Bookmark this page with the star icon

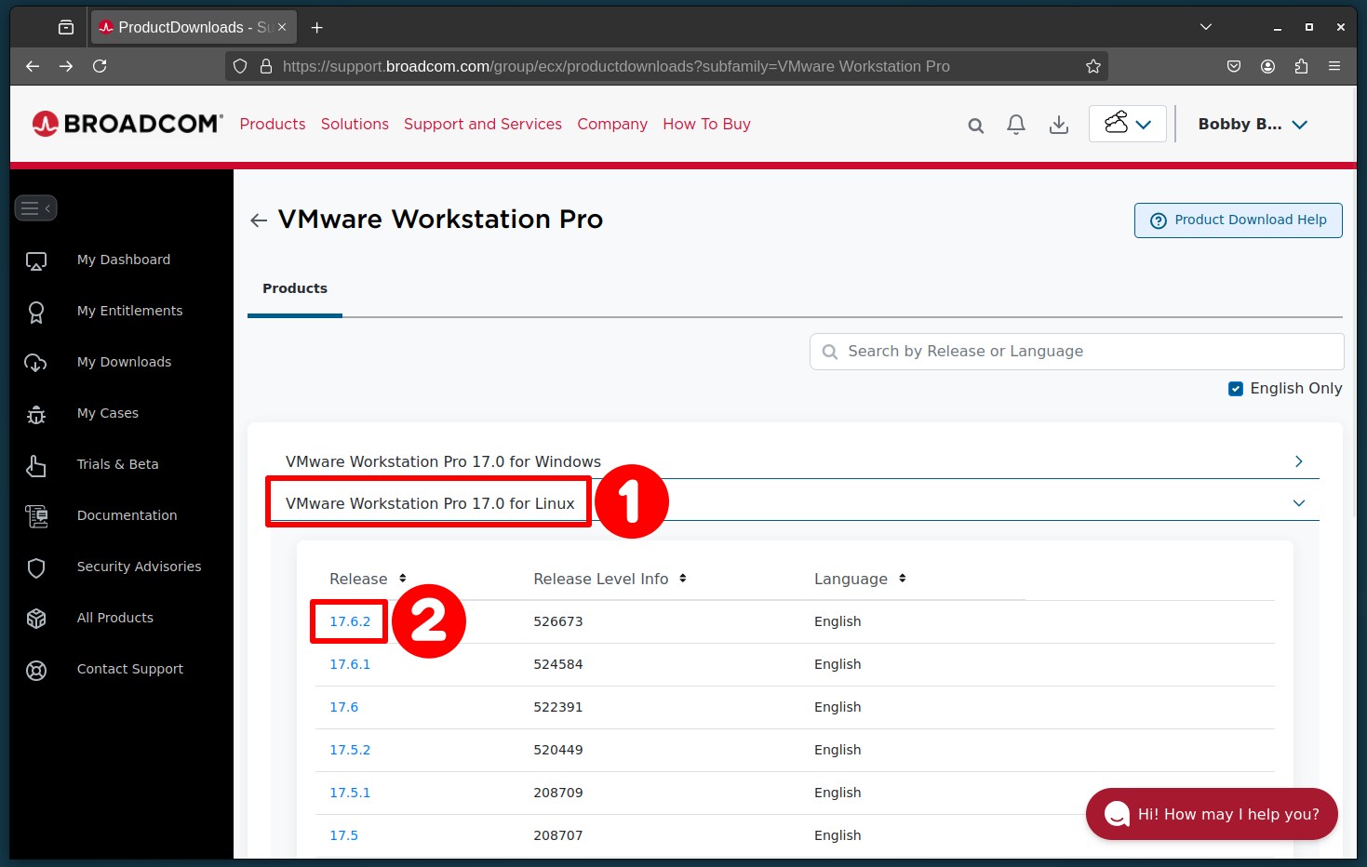tap(1093, 66)
